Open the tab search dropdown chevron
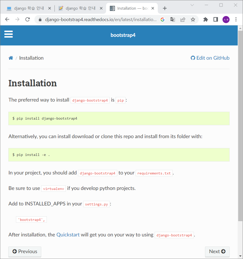Screen dimensions: 243x259 tap(192, 5)
